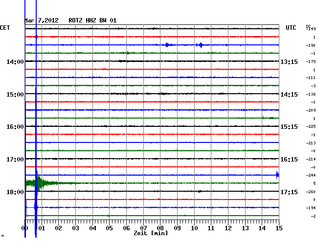The width and height of the screenshot is (318, 241).
Task: Click the DC offset value "-225"
Action: pos(311,126)
